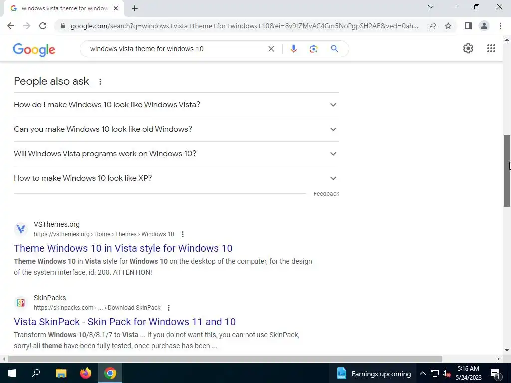This screenshot has width=511, height=383.
Task: Click the VSThemes.org site favicon
Action: click(21, 229)
